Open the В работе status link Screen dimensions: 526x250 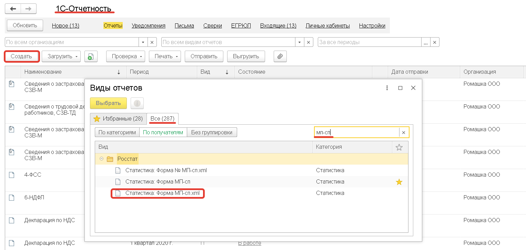pyautogui.click(x=250, y=243)
